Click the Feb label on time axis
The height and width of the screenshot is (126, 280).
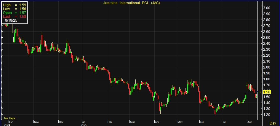tap(109, 122)
